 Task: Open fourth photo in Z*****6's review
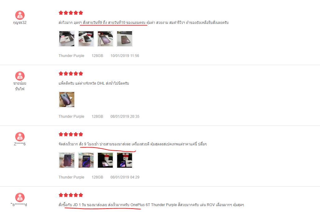tap(125, 160)
